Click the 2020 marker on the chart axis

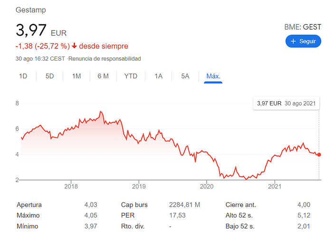pos(207,186)
